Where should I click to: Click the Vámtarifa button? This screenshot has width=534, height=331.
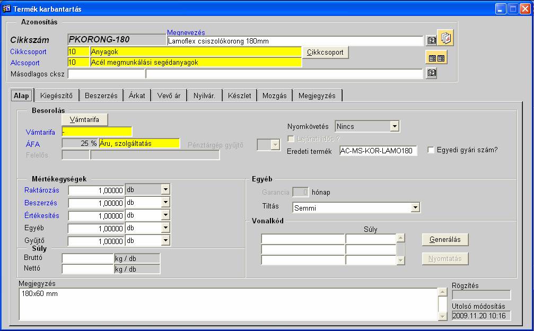[x=84, y=119]
